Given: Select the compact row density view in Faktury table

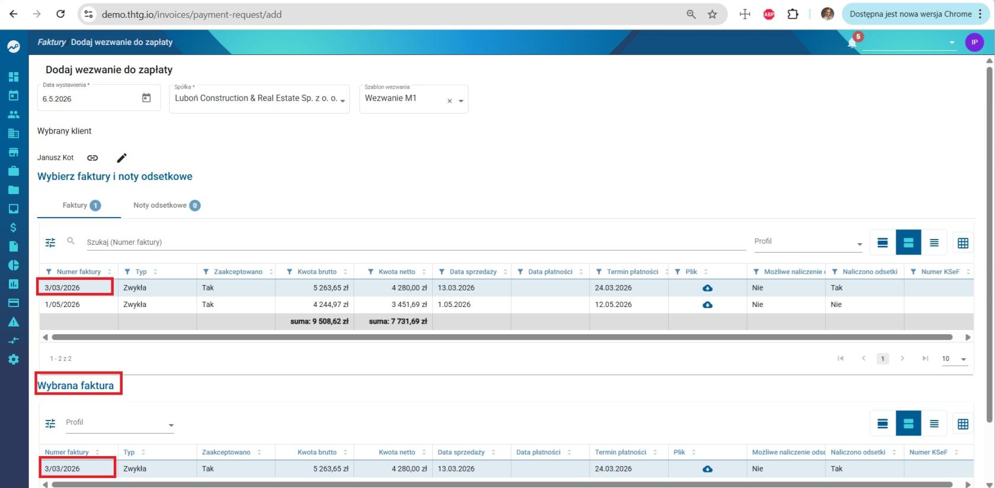Looking at the screenshot, I should click(934, 243).
